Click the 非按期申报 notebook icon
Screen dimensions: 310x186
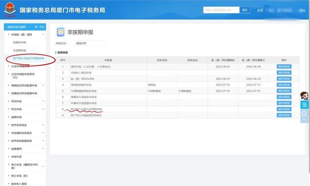tap(60, 32)
